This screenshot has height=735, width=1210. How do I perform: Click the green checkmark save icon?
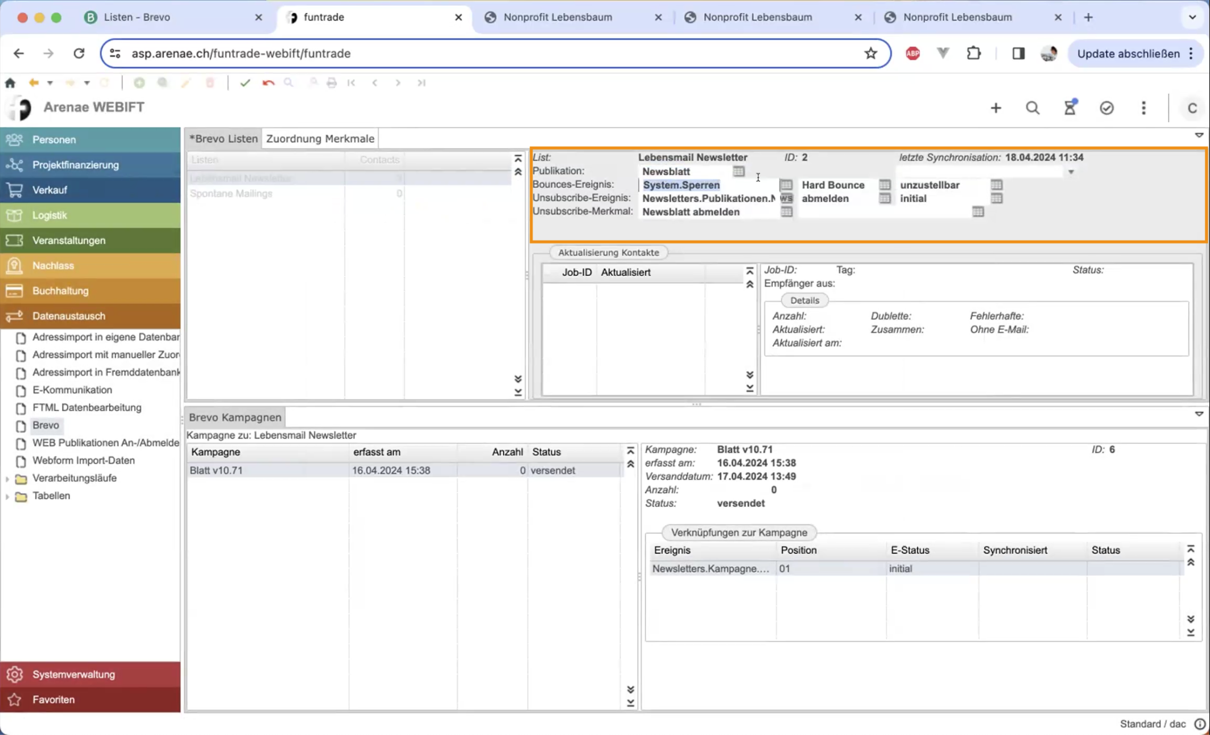pos(245,83)
